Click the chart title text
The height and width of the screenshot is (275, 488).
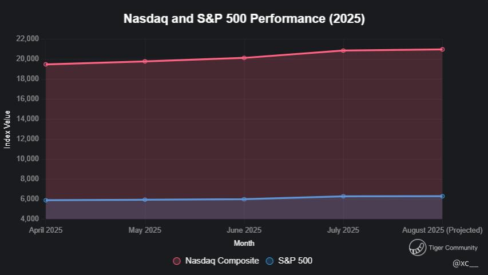(x=244, y=19)
